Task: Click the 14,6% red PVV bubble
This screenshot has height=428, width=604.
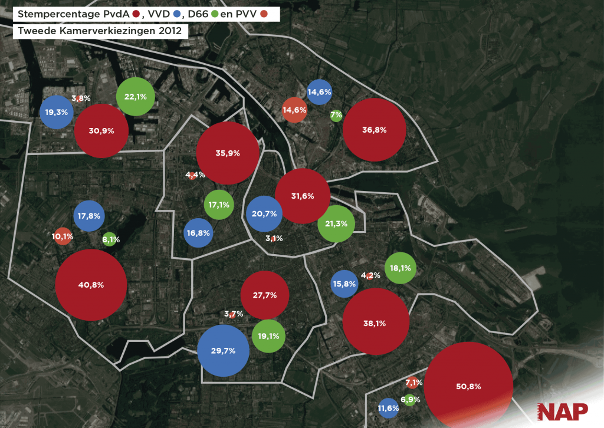Action: (294, 110)
